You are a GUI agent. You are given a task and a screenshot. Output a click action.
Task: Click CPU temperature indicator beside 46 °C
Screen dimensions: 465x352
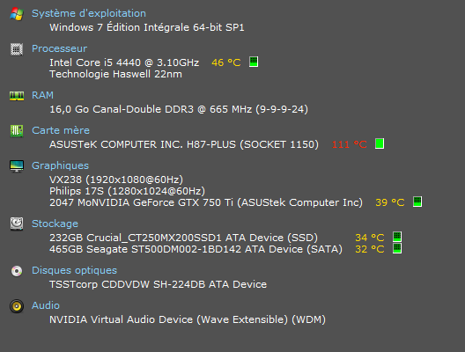pyautogui.click(x=254, y=62)
